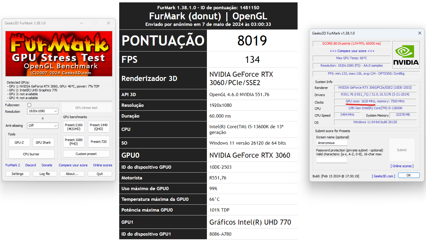Click the 99% GPU0 usage cell
The width and height of the screenshot is (426, 241).
[x=252, y=189]
